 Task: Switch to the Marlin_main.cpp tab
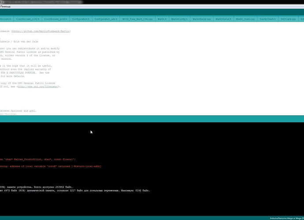point(245,19)
